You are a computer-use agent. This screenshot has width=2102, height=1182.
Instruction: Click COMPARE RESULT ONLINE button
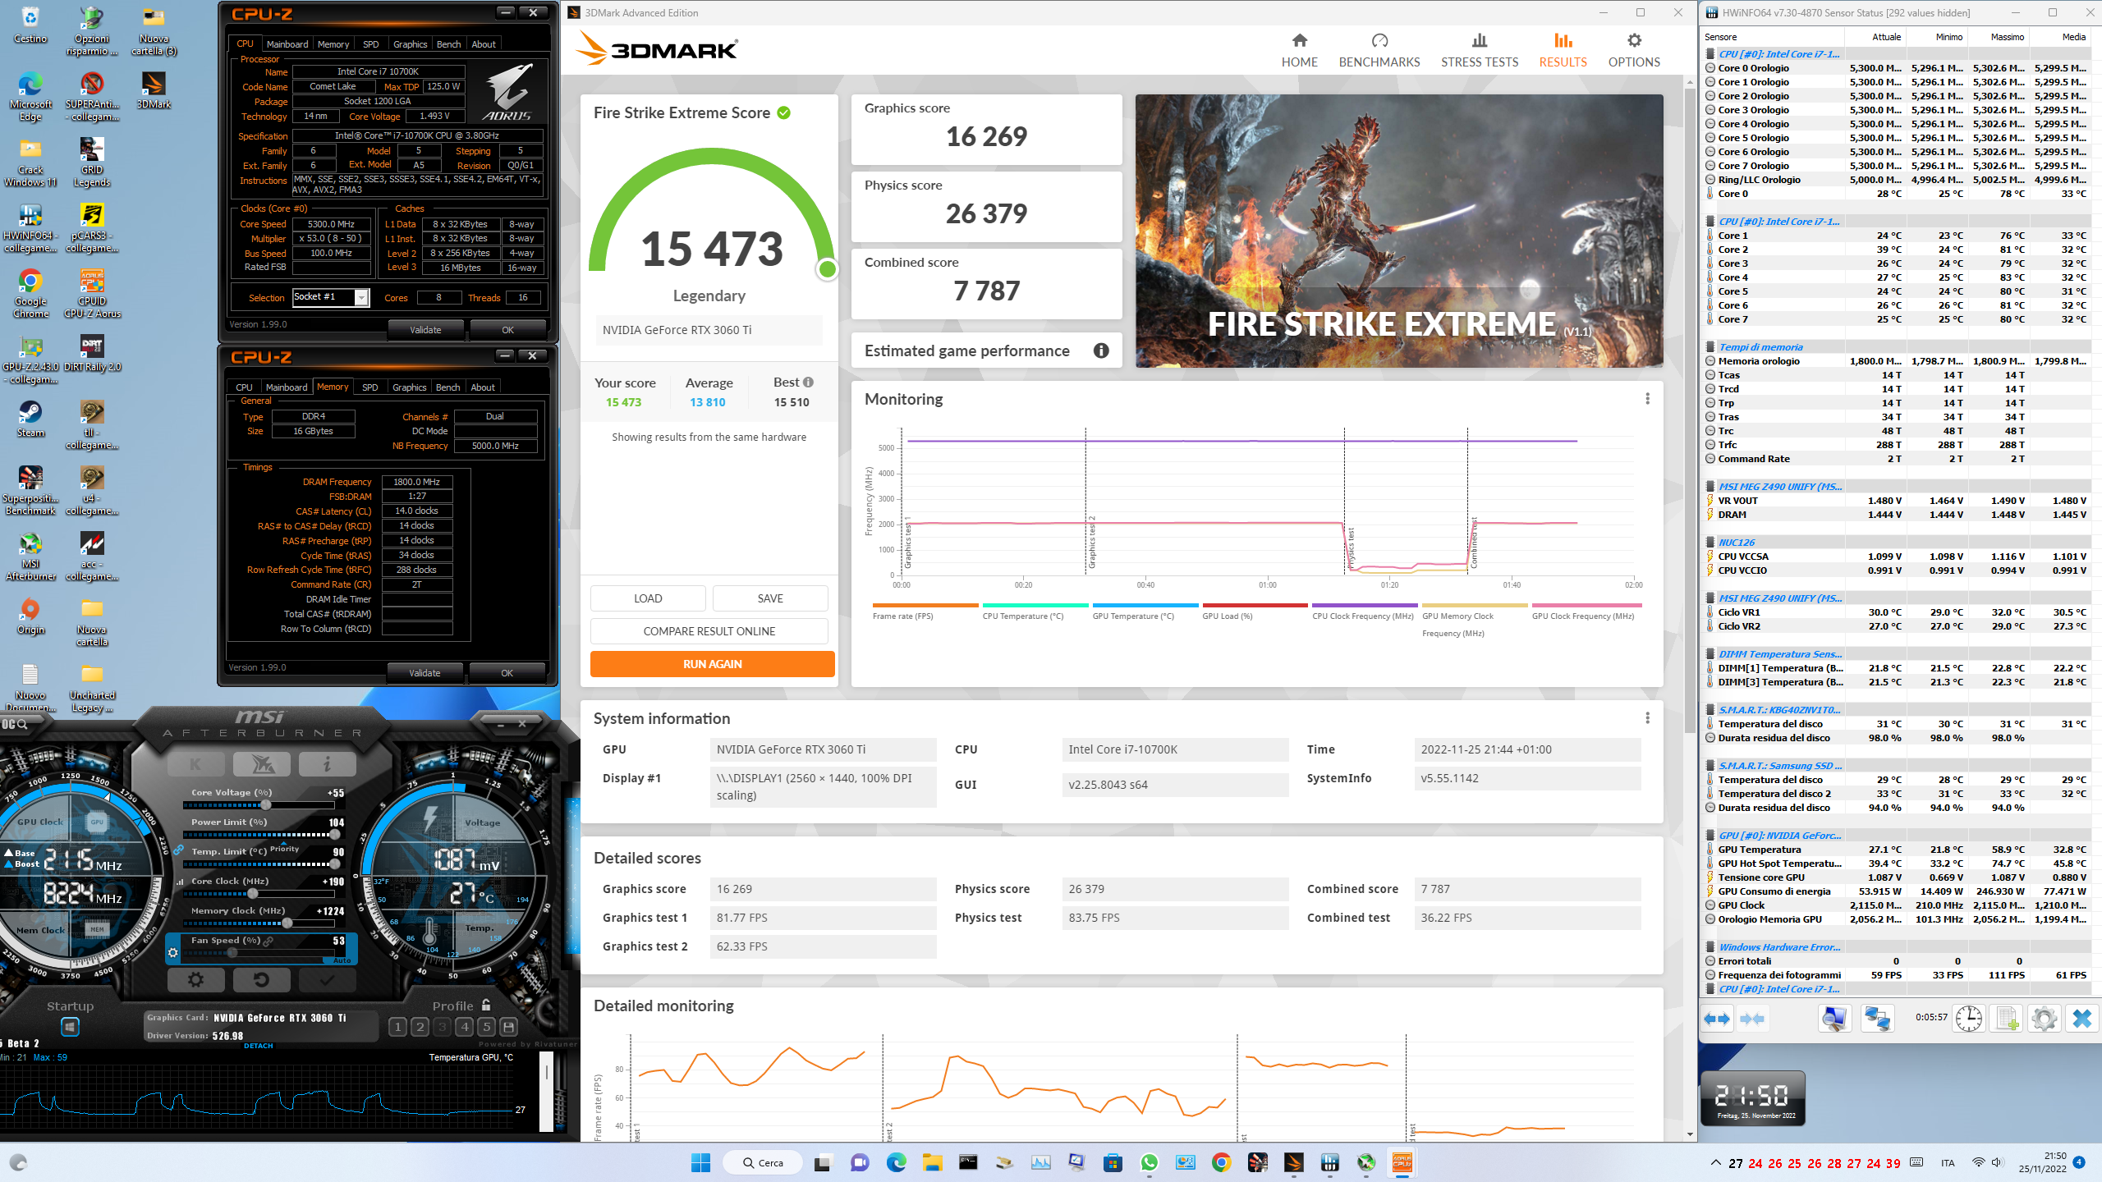pyautogui.click(x=709, y=631)
